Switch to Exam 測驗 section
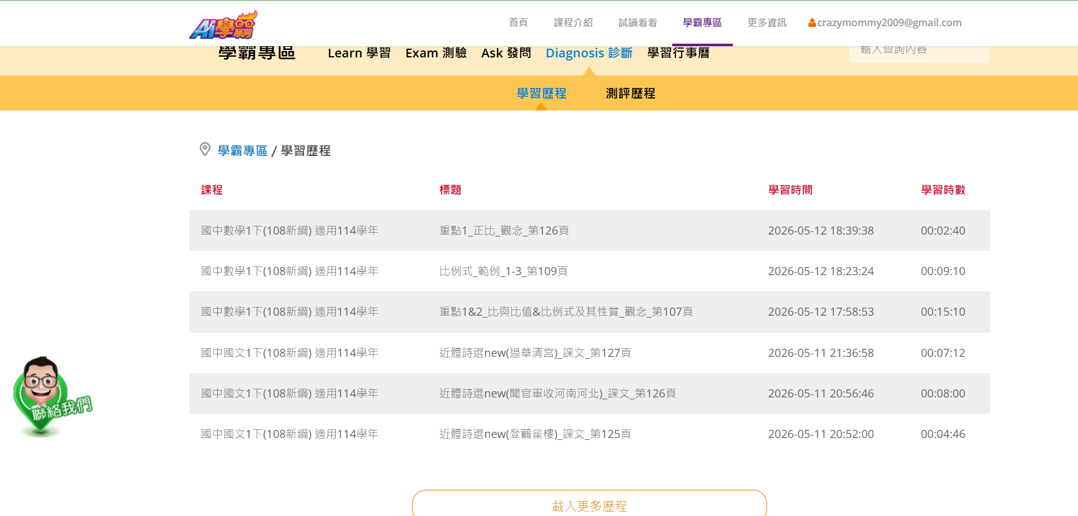Viewport: 1078px width, 516px height. (436, 53)
